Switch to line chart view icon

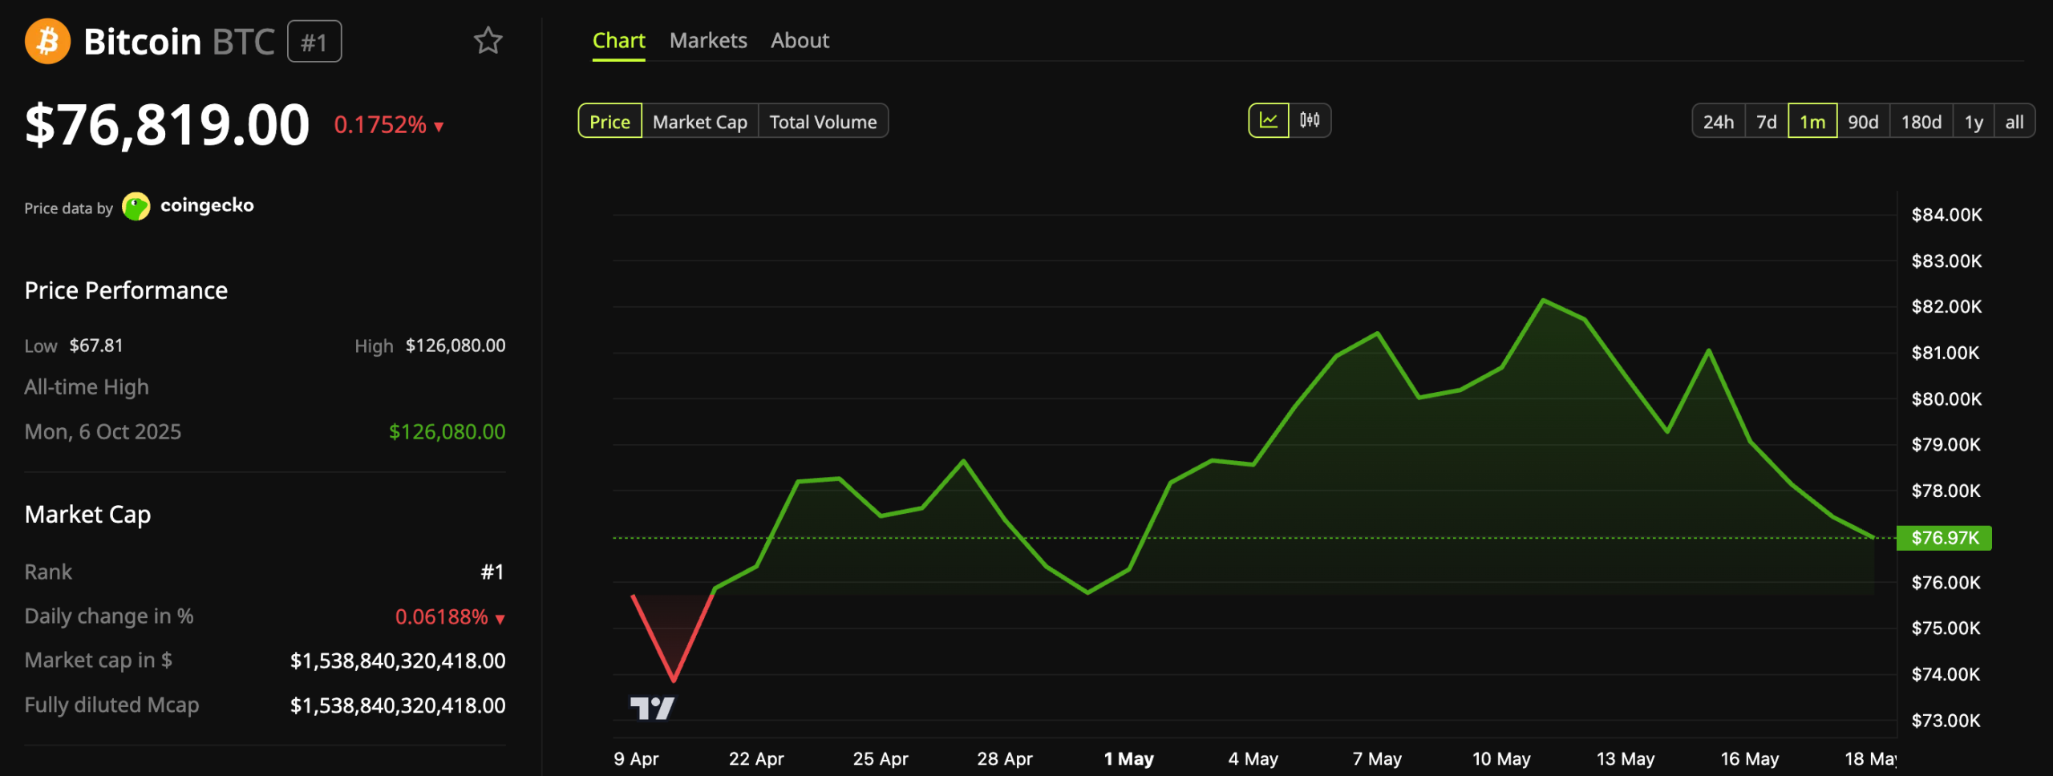pyautogui.click(x=1269, y=120)
